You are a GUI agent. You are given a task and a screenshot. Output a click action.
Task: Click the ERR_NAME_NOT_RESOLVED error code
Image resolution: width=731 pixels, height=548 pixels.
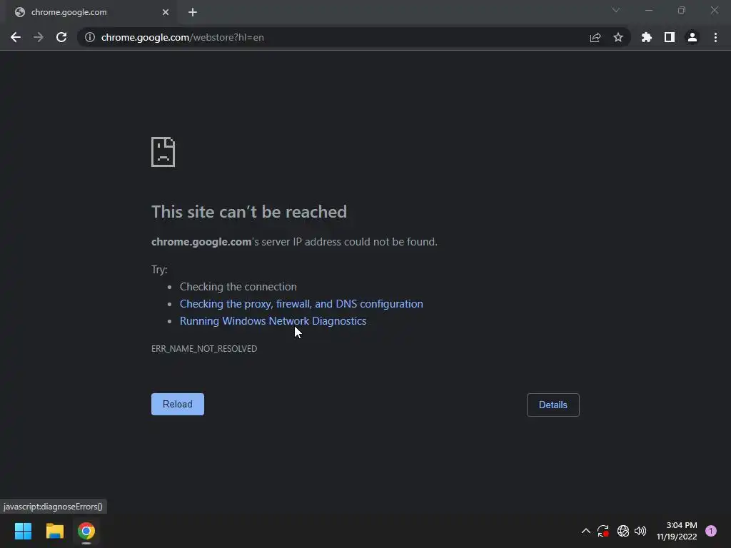click(204, 348)
